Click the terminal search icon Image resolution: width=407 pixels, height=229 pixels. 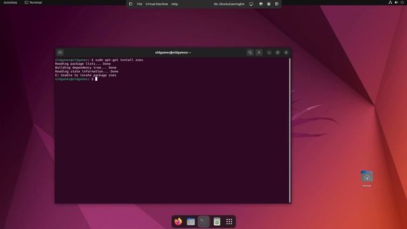pyautogui.click(x=250, y=52)
